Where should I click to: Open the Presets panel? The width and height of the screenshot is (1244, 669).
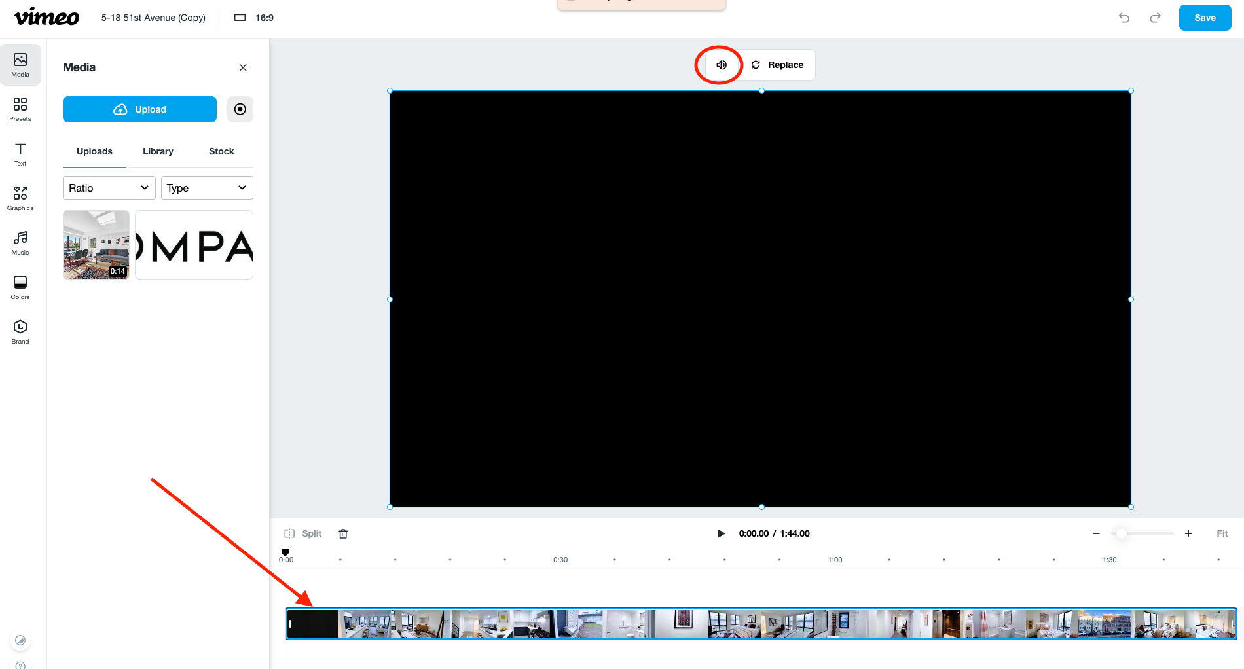coord(20,109)
